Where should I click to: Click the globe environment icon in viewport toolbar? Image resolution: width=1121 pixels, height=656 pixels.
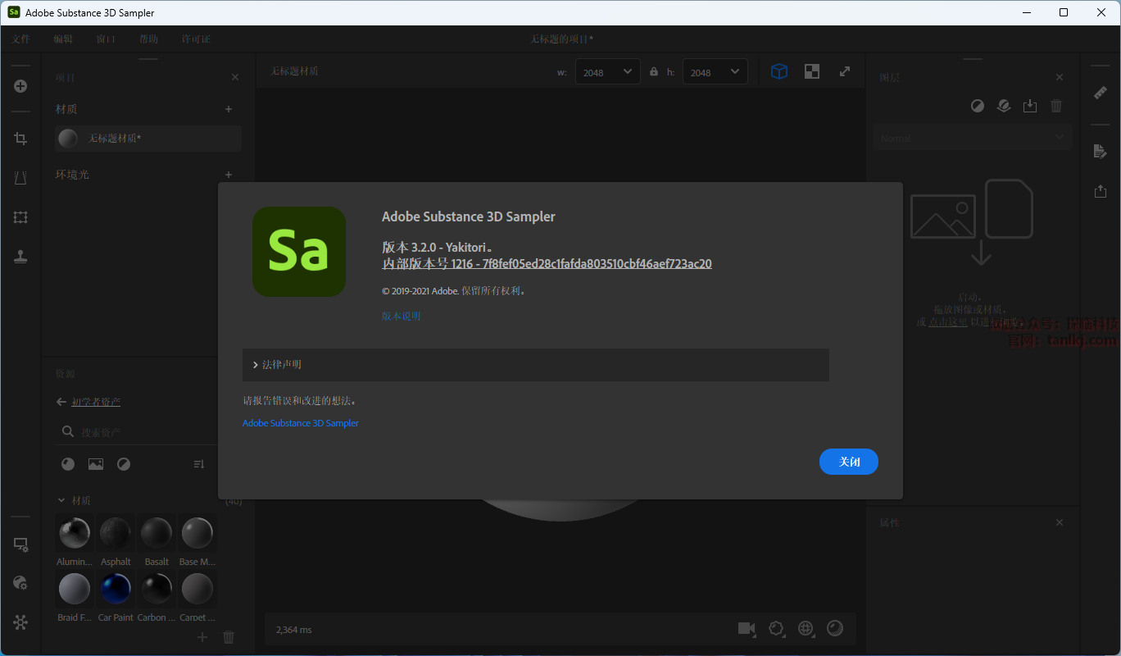click(x=806, y=628)
